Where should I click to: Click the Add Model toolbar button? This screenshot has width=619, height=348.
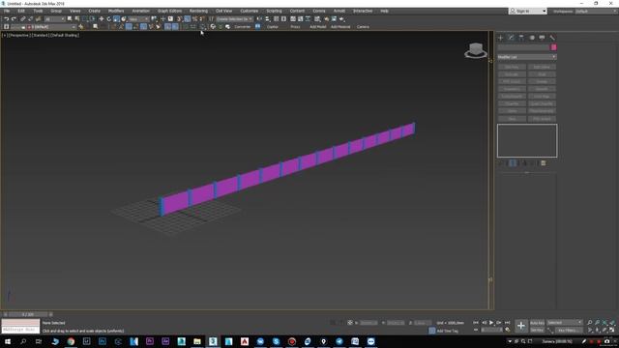318,27
